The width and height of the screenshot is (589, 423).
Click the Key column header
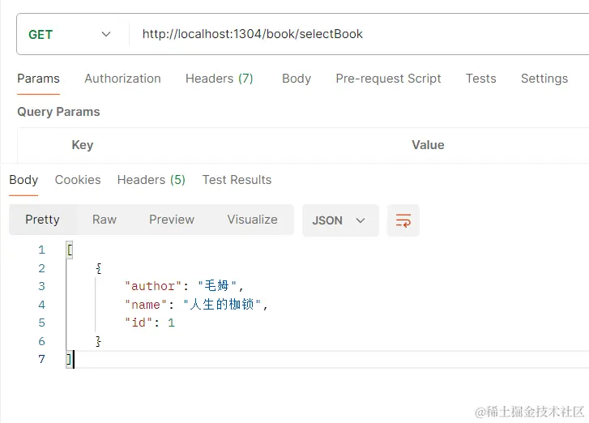83,145
